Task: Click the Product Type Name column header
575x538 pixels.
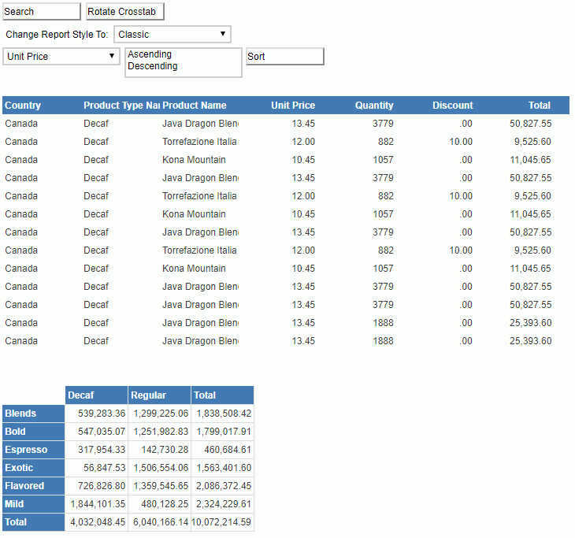Action: click(x=121, y=106)
